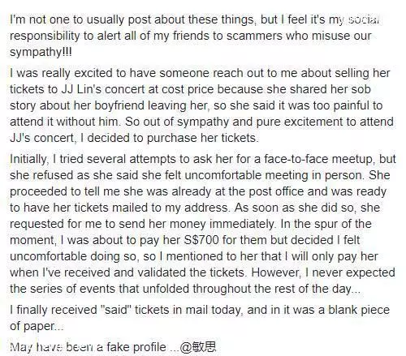Click the words "validated the tickets"
The height and width of the screenshot is (356, 406).
[191, 272]
